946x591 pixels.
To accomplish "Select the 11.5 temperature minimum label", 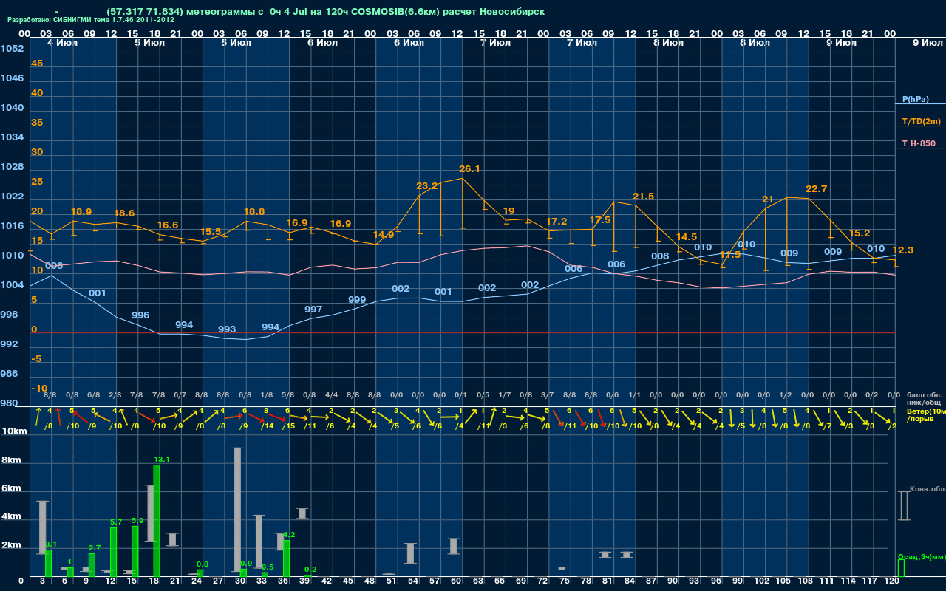I will 730,255.
